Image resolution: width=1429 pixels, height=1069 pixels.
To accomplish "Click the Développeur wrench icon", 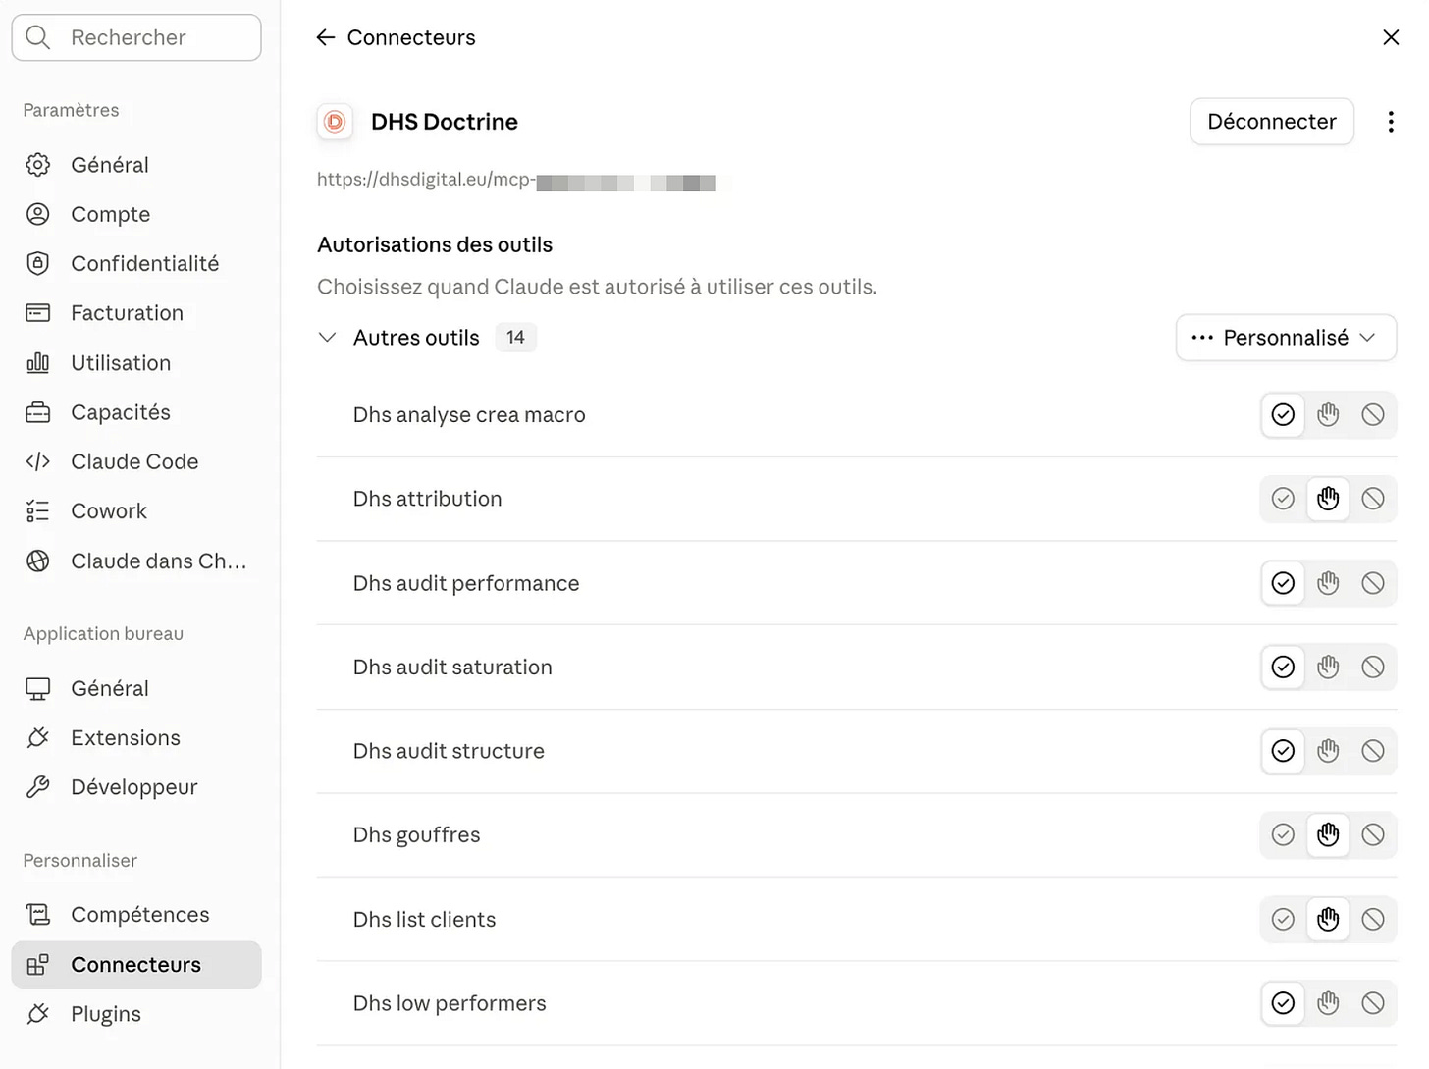I will pyautogui.click(x=38, y=787).
